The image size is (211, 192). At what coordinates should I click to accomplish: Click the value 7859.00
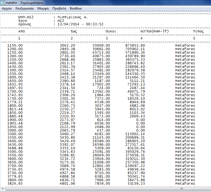tap(102, 183)
